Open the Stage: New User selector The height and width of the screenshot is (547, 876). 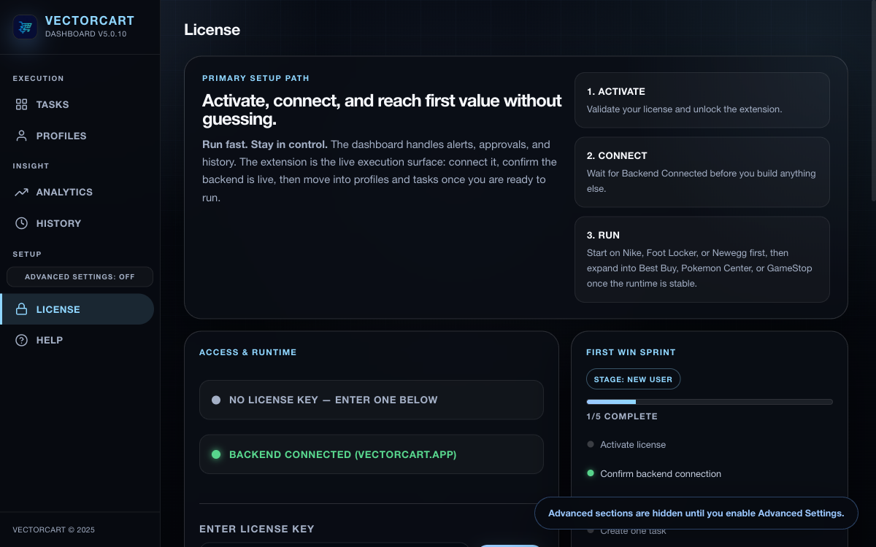point(633,379)
